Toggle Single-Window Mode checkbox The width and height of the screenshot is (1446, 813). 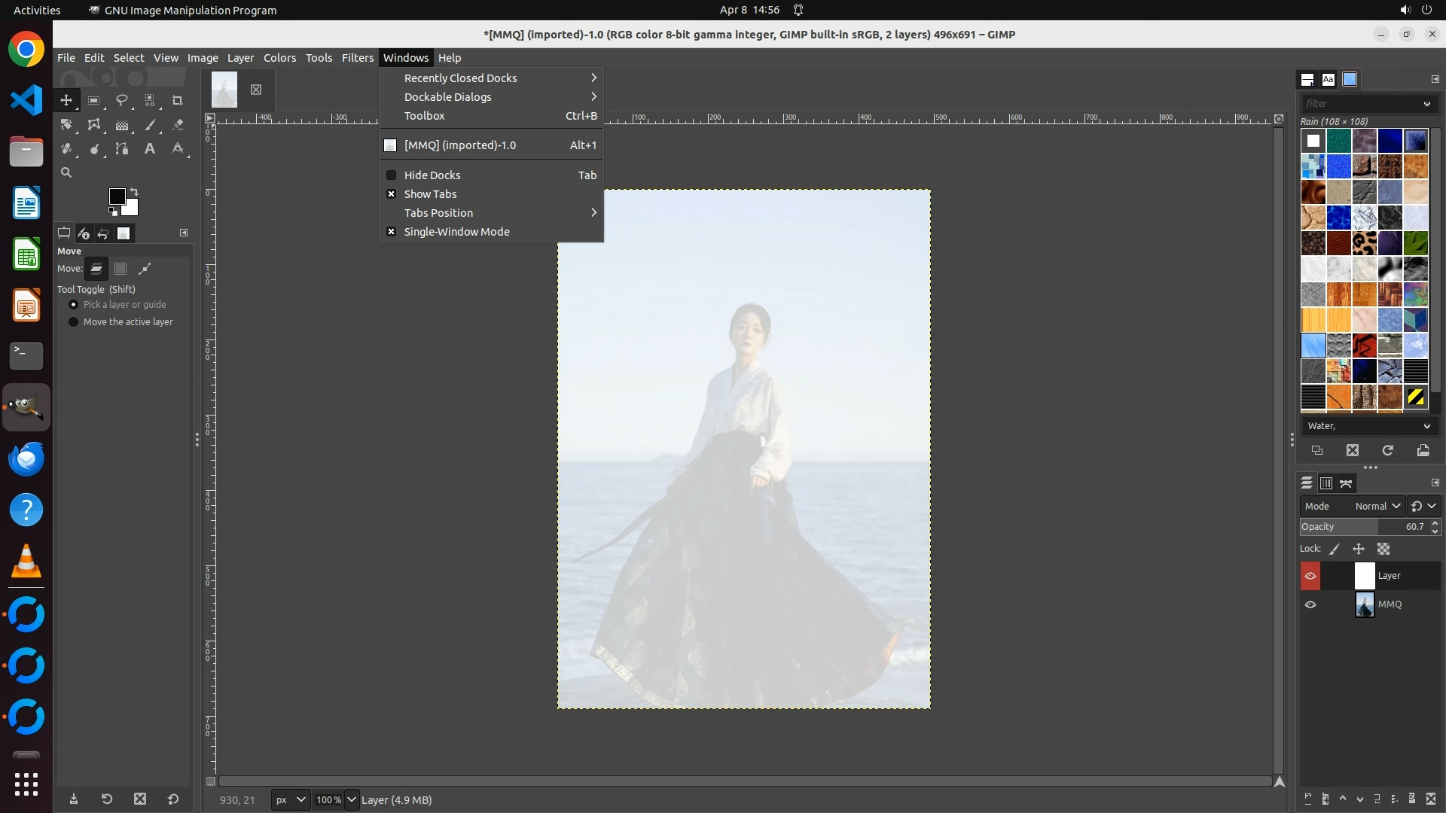click(391, 232)
